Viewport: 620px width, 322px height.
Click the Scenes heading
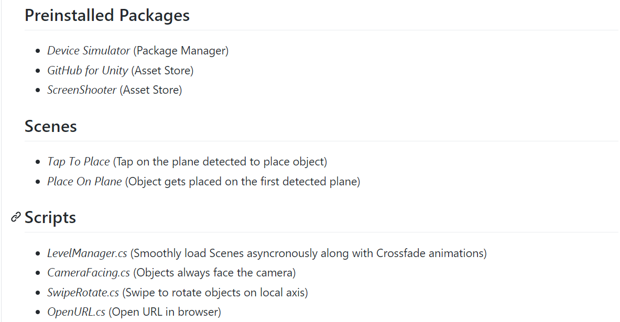51,126
